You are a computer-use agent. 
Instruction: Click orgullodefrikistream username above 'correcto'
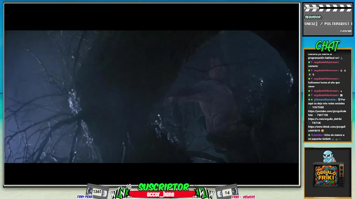(326, 62)
